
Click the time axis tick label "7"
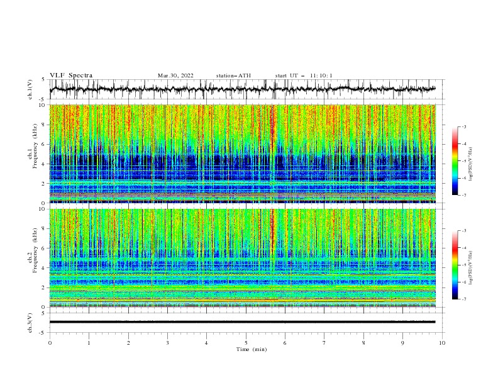coord(324,343)
